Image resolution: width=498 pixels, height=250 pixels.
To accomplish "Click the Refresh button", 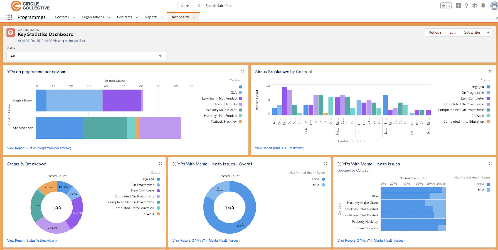I will [435, 32].
